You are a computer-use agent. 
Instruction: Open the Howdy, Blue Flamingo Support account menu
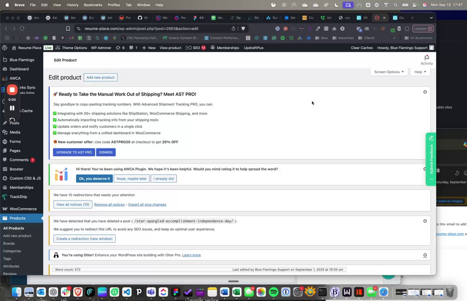click(405, 48)
